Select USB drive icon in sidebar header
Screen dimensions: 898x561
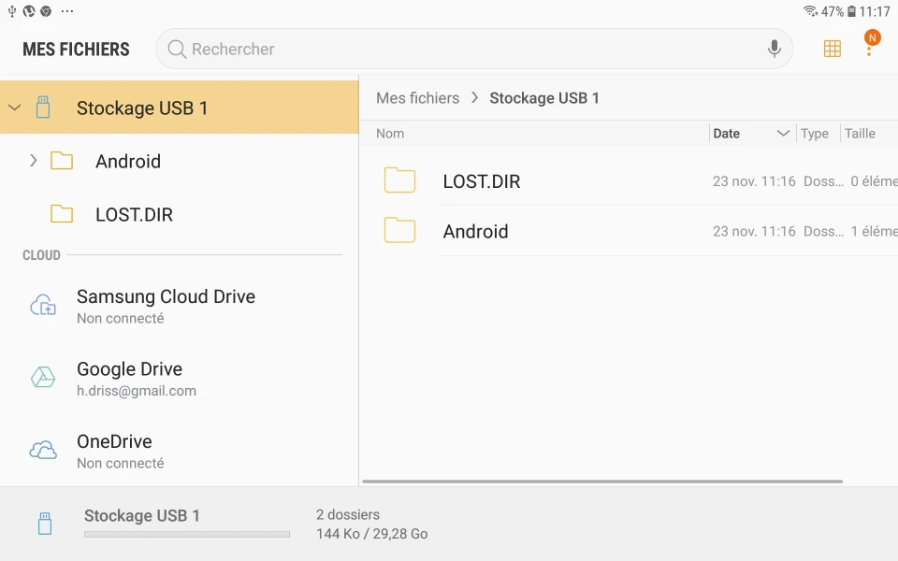43,107
